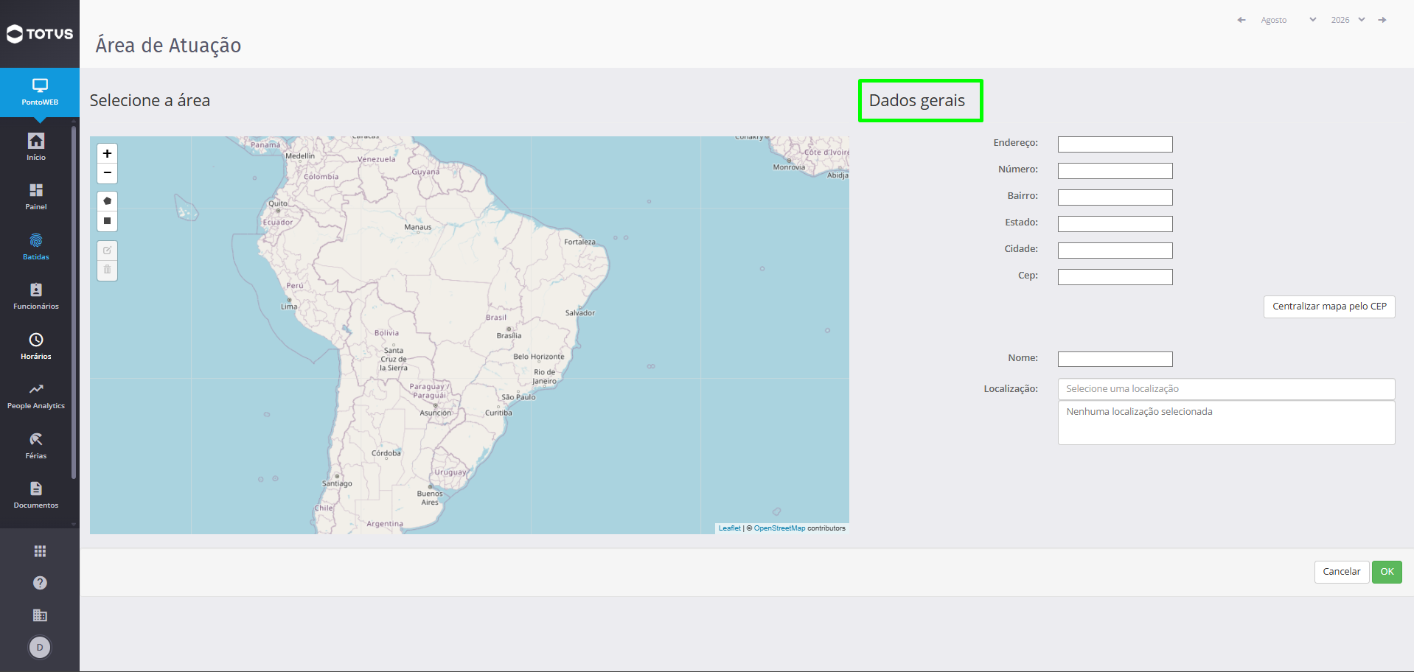Open the Funcionários section

point(36,295)
